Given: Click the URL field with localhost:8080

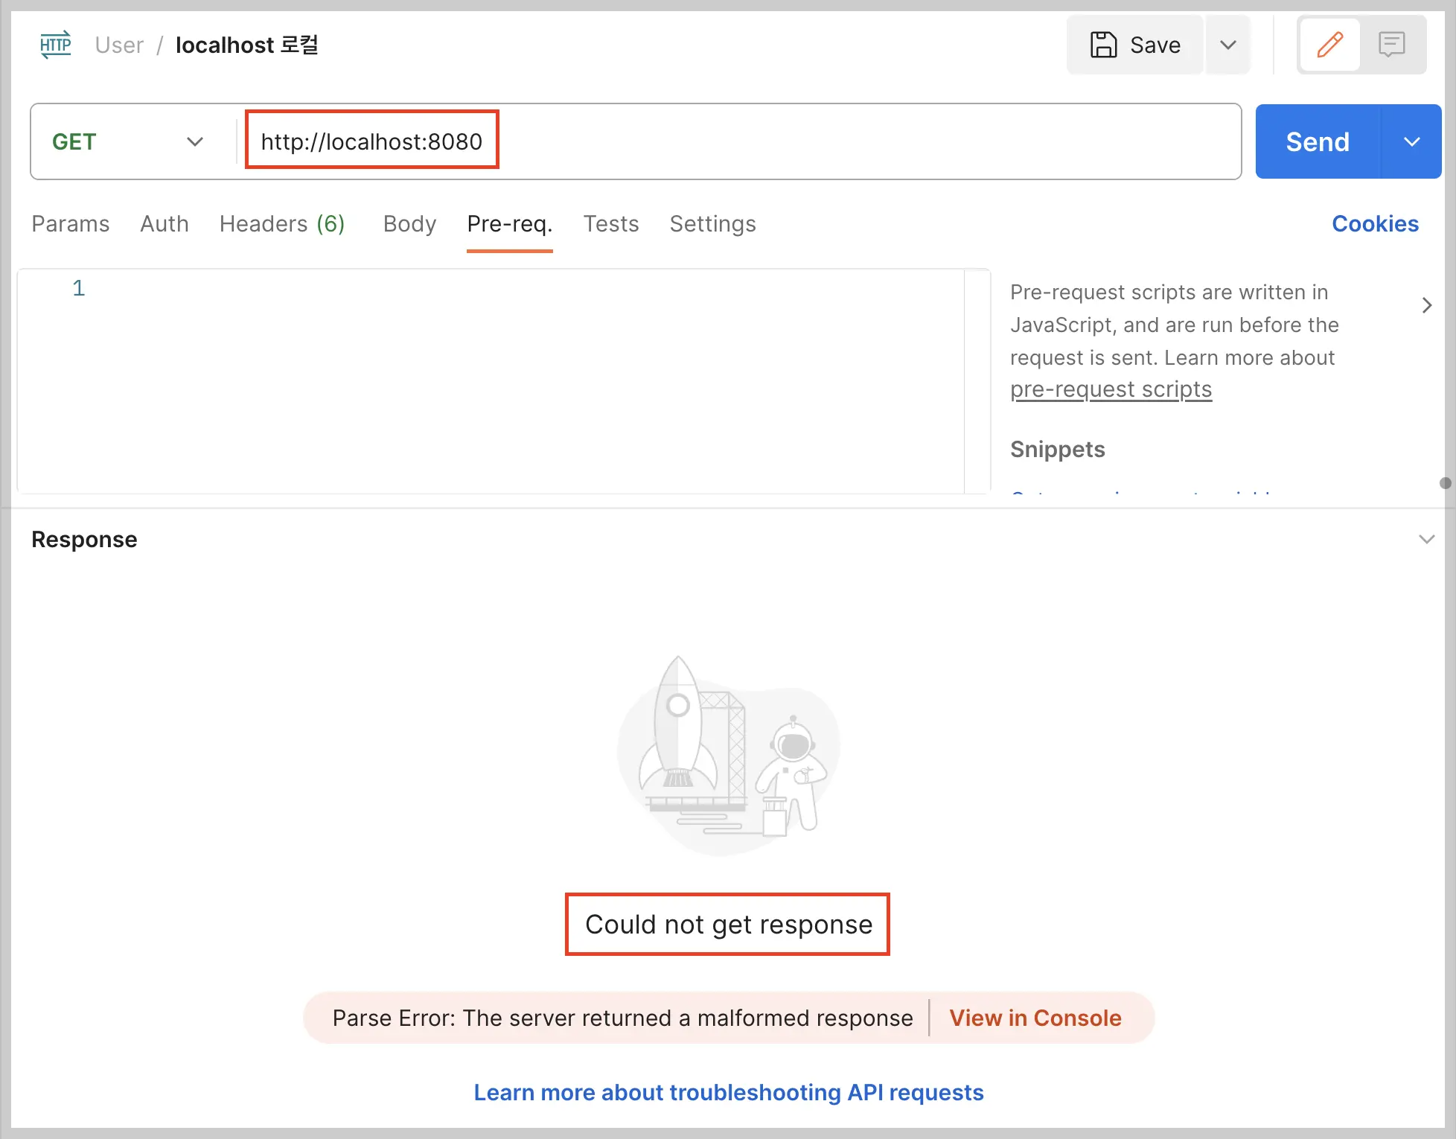Looking at the screenshot, I should tap(371, 141).
